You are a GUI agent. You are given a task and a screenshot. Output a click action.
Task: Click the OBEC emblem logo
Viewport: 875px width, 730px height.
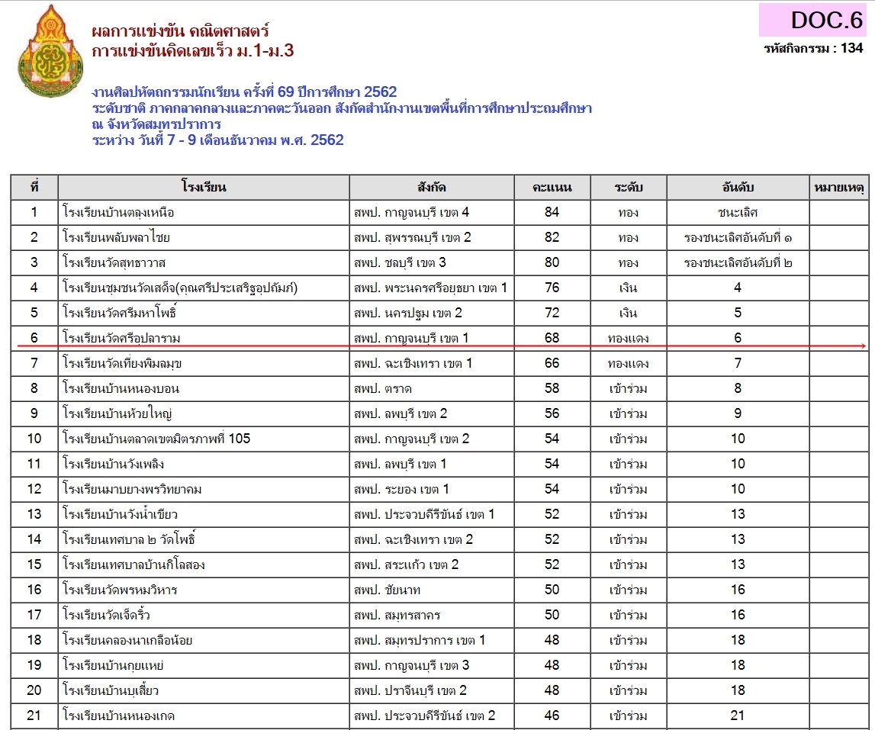(x=50, y=51)
